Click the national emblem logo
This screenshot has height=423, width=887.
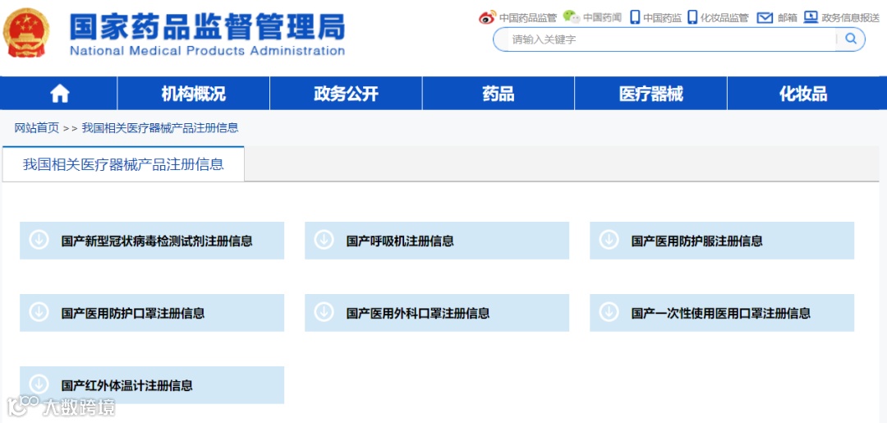pos(26,34)
